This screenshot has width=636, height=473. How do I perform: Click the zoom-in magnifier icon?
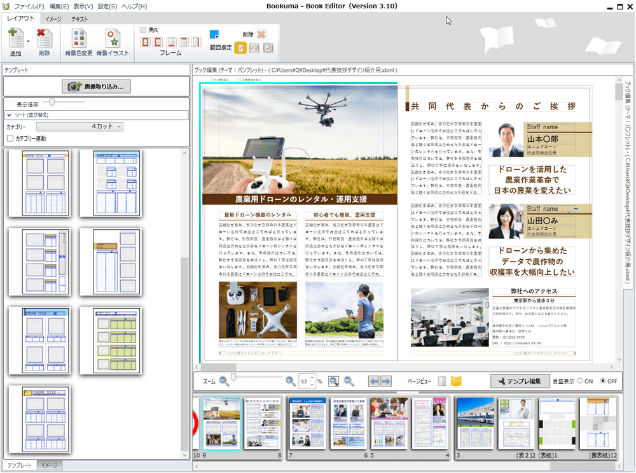[290, 381]
